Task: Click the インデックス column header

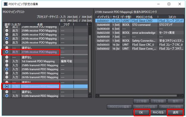Action: click(103, 17)
